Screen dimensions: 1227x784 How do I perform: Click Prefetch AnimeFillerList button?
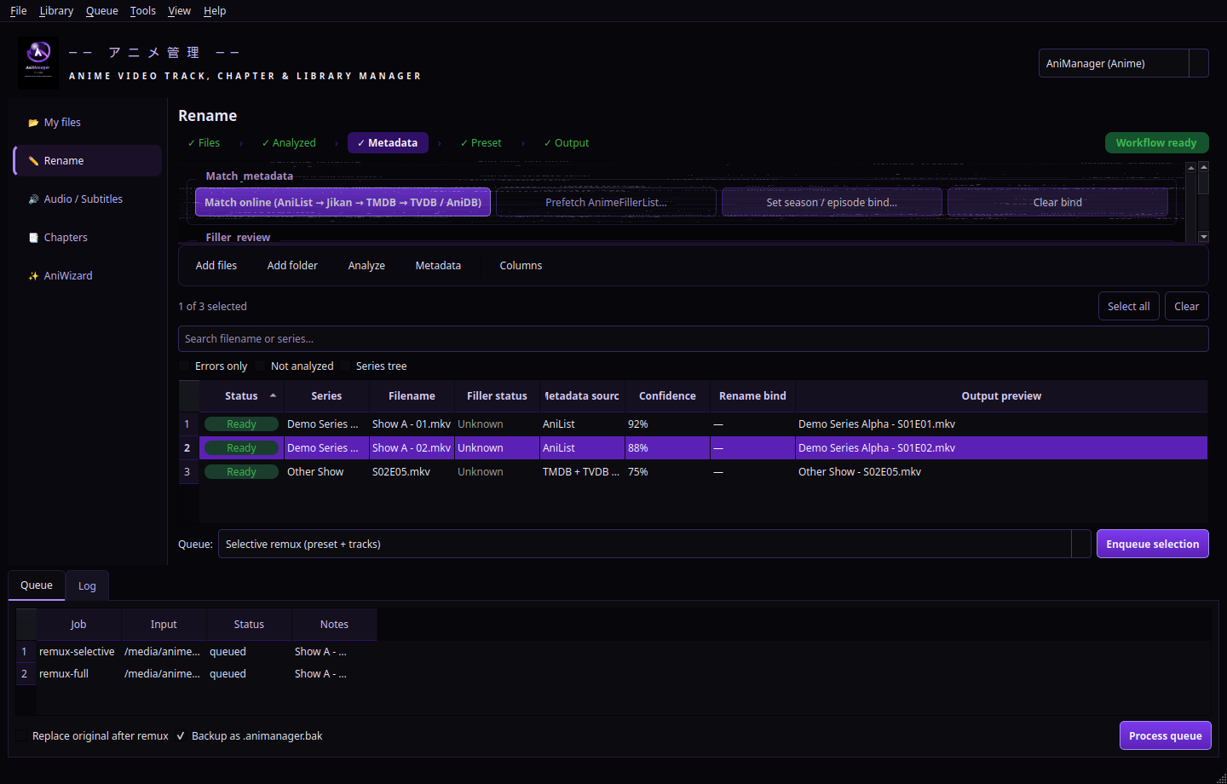tap(606, 203)
